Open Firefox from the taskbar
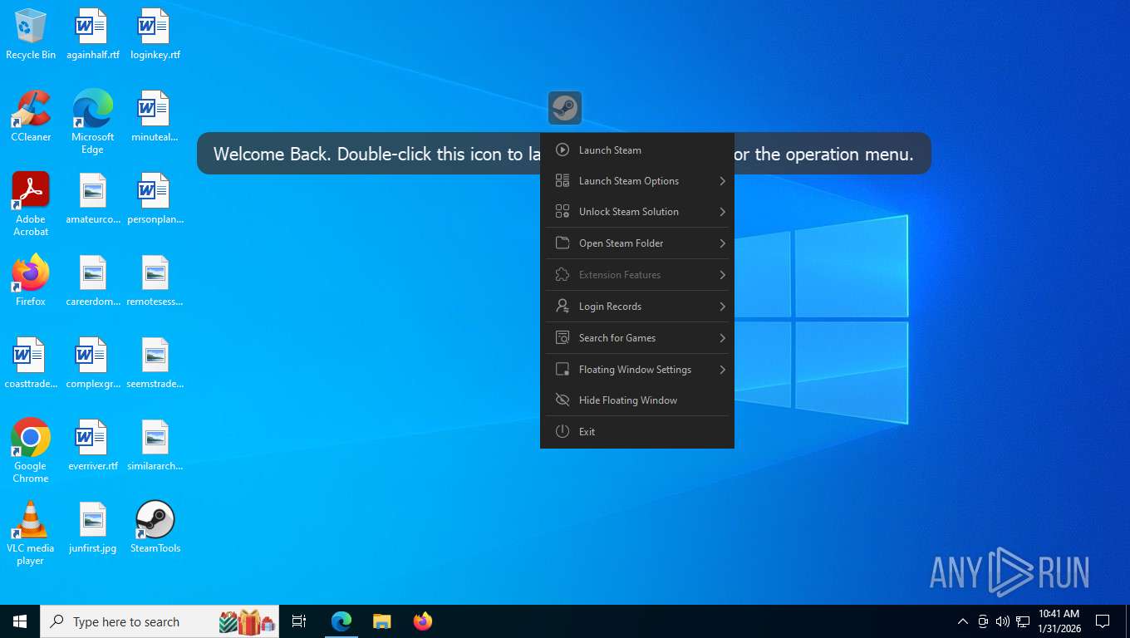 tap(423, 621)
